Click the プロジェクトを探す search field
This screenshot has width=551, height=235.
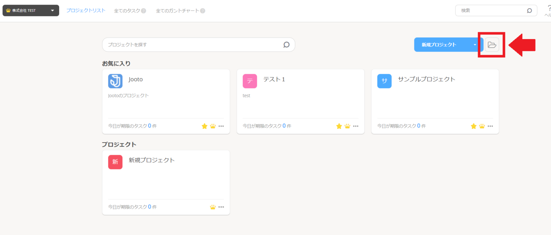pyautogui.click(x=161, y=44)
